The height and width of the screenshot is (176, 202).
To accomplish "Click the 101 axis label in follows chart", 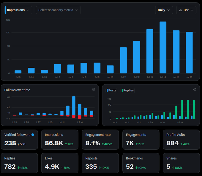I will click(8, 97).
